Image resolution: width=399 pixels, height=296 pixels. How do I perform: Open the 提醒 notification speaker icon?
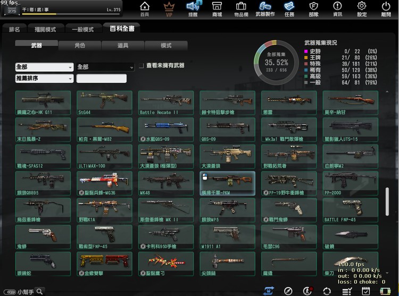click(193, 9)
